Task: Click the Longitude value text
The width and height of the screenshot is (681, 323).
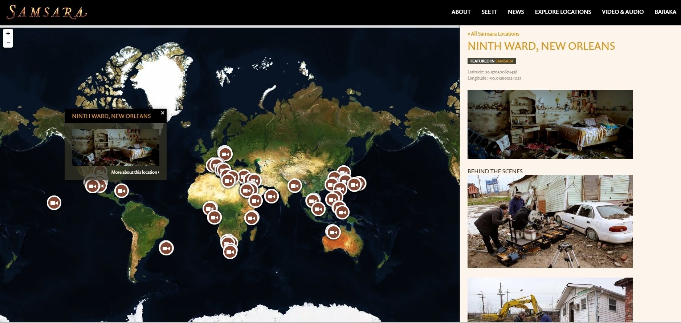Action: [x=505, y=78]
